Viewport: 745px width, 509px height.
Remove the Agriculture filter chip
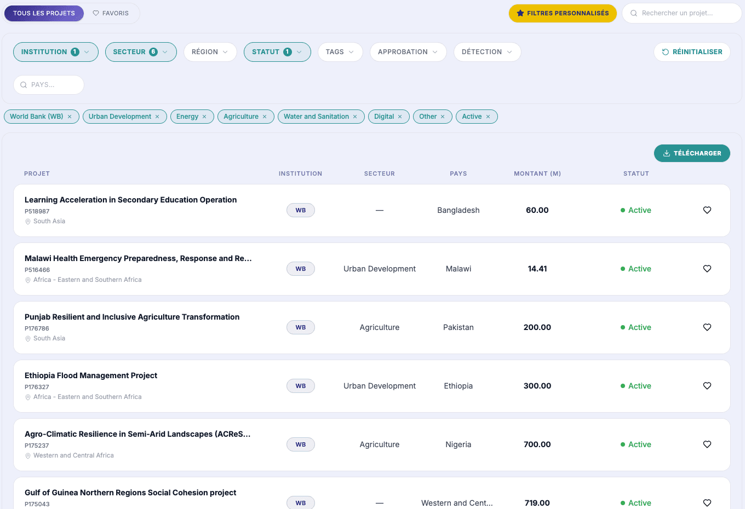(x=265, y=117)
